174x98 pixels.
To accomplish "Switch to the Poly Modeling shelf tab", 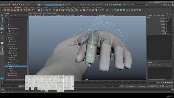I will tap(18, 7).
